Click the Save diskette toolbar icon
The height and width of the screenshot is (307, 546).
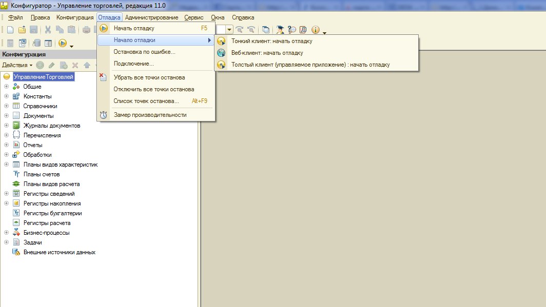[33, 30]
